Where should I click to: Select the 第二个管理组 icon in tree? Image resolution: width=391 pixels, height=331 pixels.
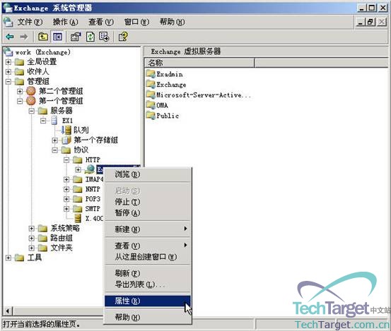point(31,91)
